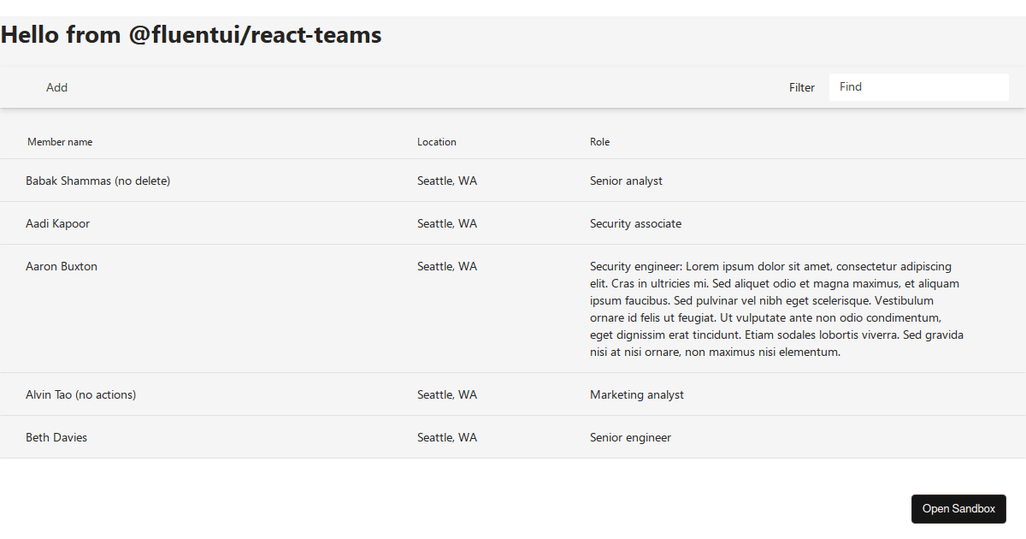
Task: Click the Senior engineer role text
Action: tap(629, 437)
